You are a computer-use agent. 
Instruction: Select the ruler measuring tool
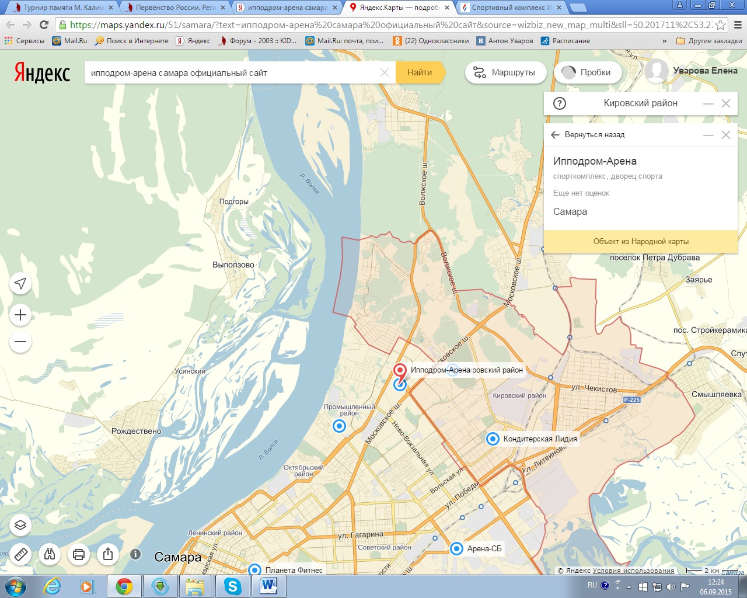[20, 554]
